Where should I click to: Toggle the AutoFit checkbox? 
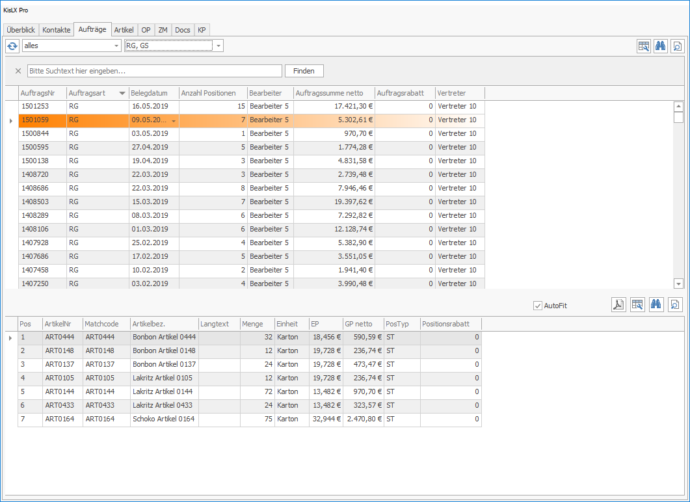tap(537, 306)
